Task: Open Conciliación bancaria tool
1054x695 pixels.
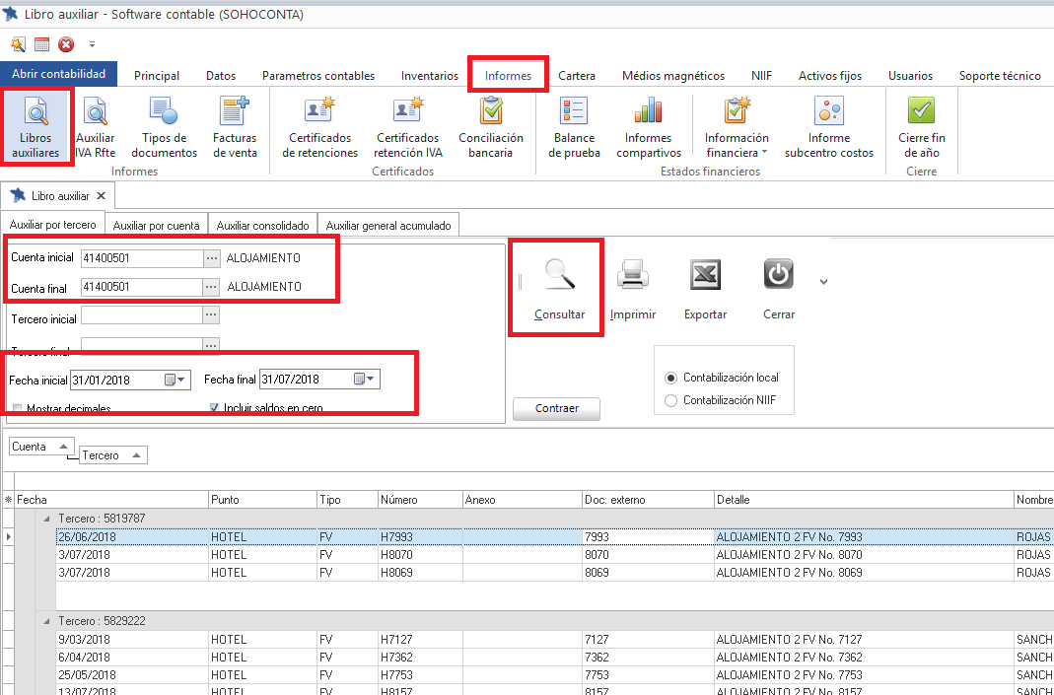Action: [491, 126]
